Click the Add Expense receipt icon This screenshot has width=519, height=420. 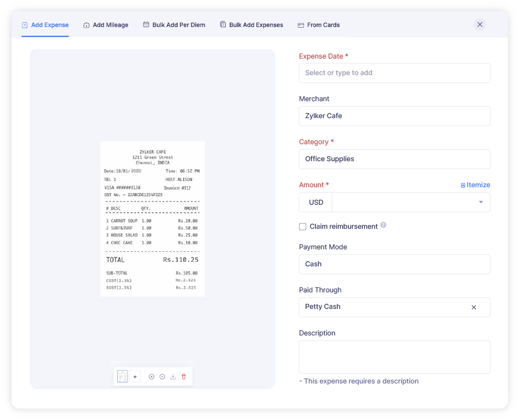24,25
